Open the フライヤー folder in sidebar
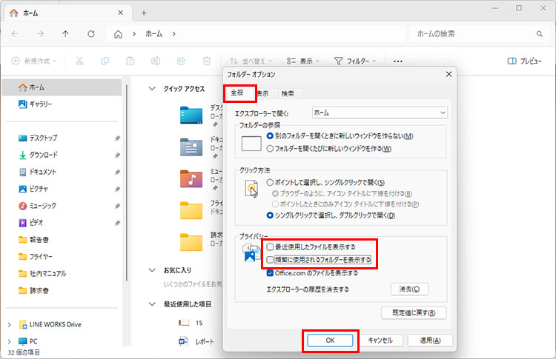The image size is (556, 359). [36, 256]
